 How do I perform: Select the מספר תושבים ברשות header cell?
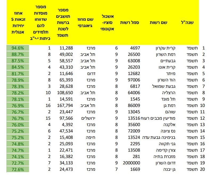(63, 23)
